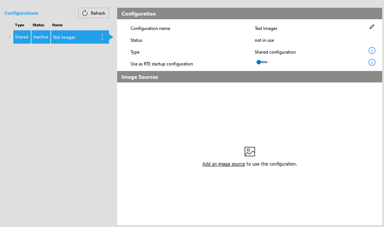Click the Image Sources section header

tap(140, 77)
